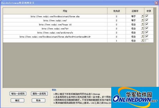This screenshot has height=108, width=159.
Task: Click 包含 operator in ?p= row
Action: click(134, 29)
